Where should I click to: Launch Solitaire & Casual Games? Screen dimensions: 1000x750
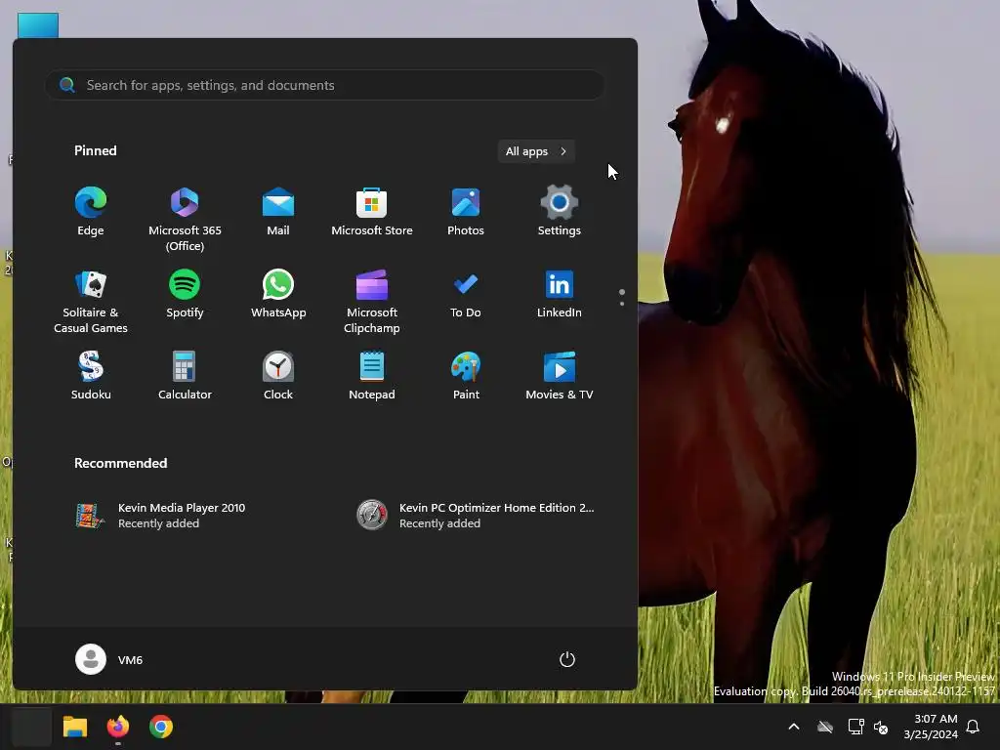click(x=91, y=301)
